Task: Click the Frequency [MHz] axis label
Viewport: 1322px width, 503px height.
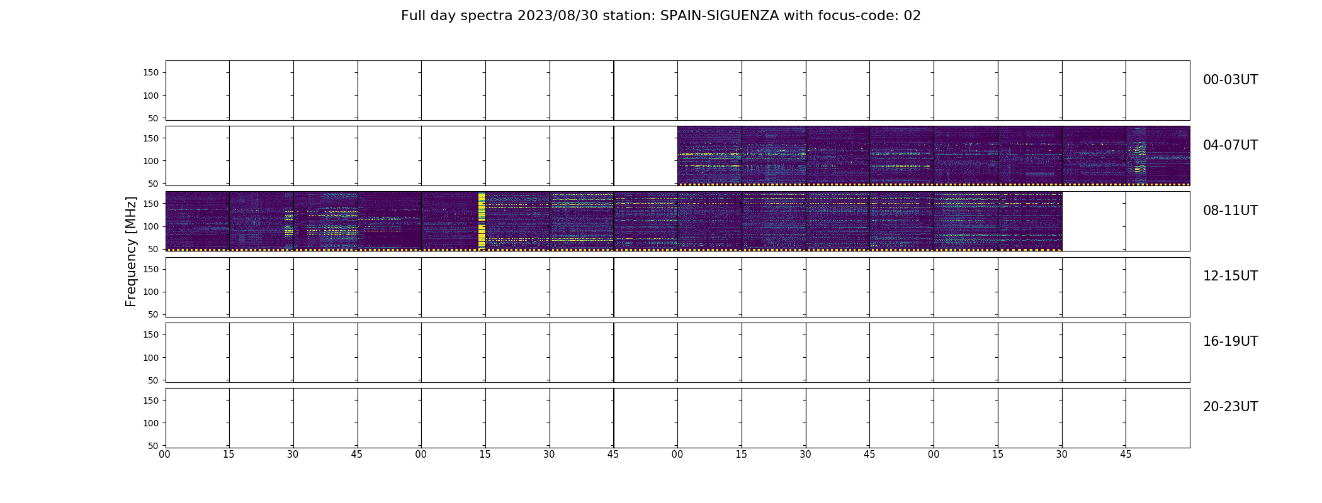Action: pyautogui.click(x=131, y=251)
